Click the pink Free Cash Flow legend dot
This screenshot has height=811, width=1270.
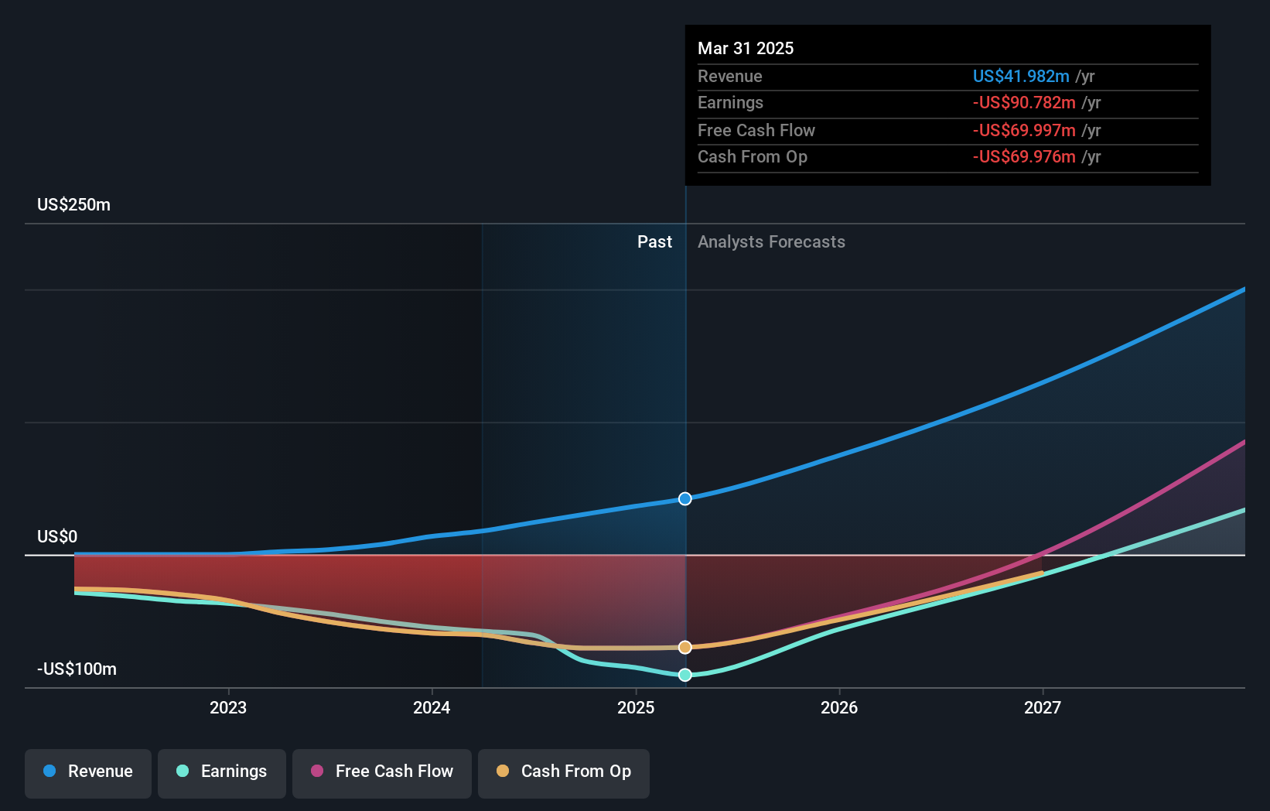pyautogui.click(x=317, y=771)
